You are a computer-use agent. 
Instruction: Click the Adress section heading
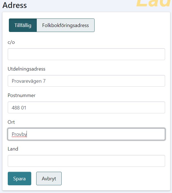[15, 5]
